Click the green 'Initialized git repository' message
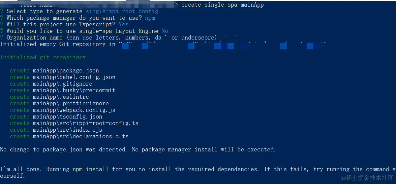Screen dimensions: 396x184 [x=43, y=57]
